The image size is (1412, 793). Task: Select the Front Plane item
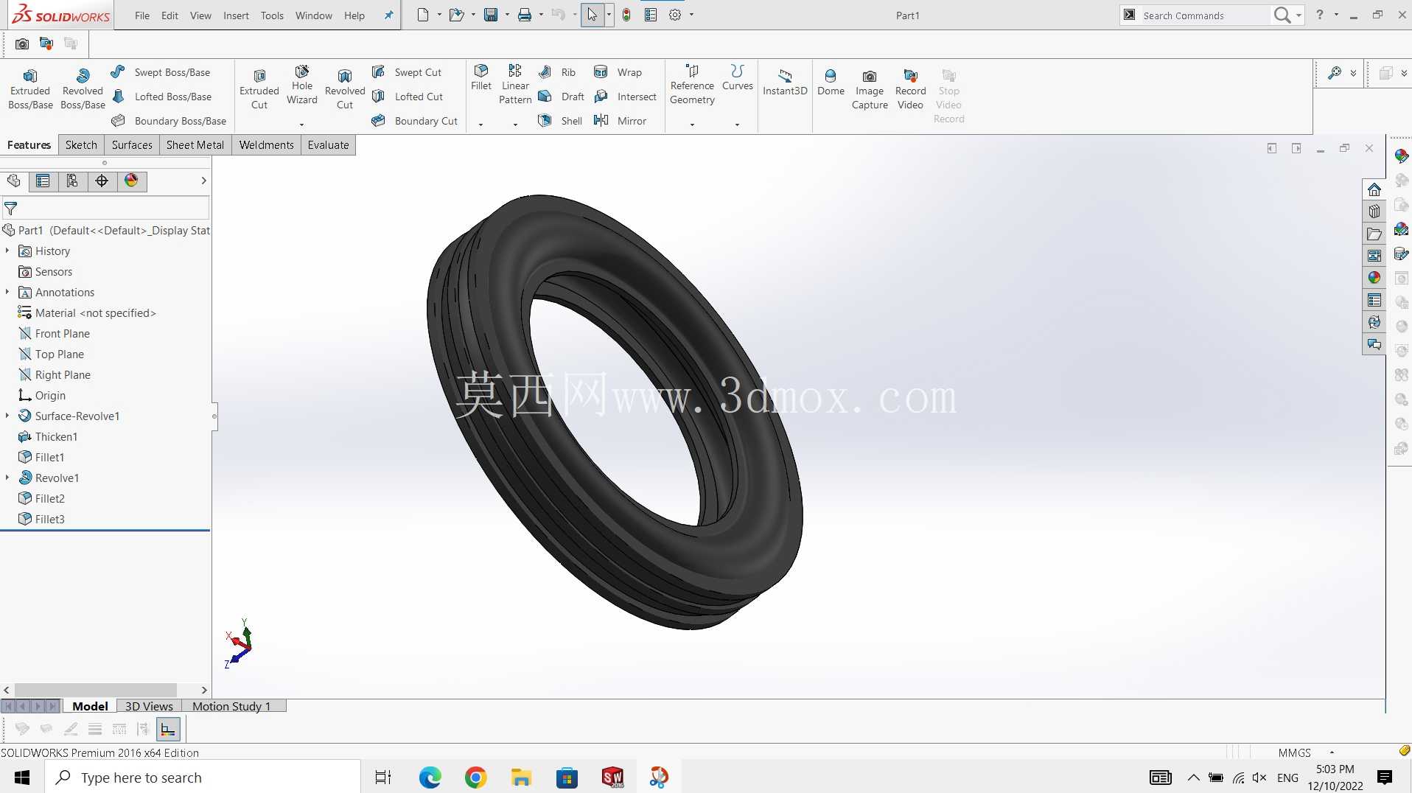(x=55, y=334)
